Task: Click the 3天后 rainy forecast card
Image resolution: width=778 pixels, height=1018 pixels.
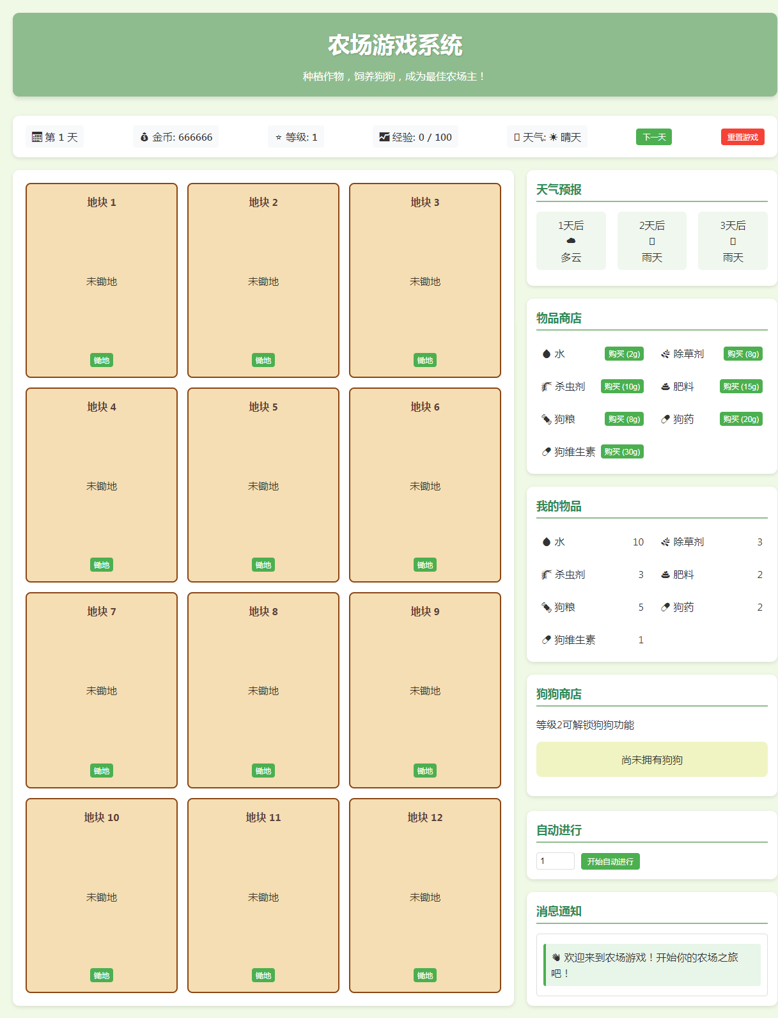Action: pos(733,241)
